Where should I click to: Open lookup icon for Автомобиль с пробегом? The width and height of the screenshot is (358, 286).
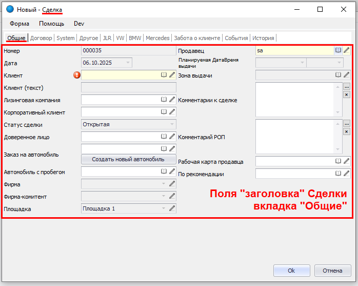(164, 172)
